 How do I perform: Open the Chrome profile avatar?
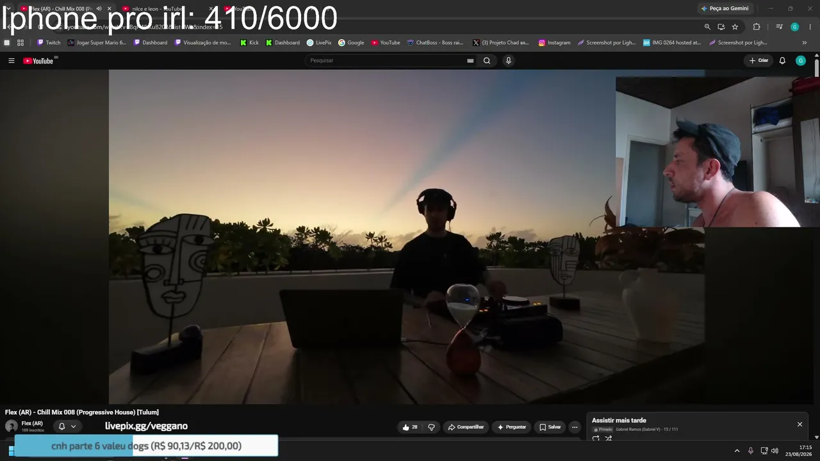click(795, 27)
